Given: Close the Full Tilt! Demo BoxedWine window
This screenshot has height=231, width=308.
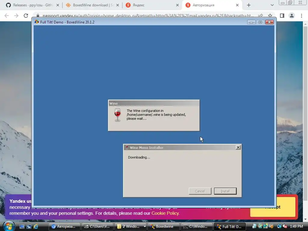Looking at the screenshot, I should tap(269, 22).
